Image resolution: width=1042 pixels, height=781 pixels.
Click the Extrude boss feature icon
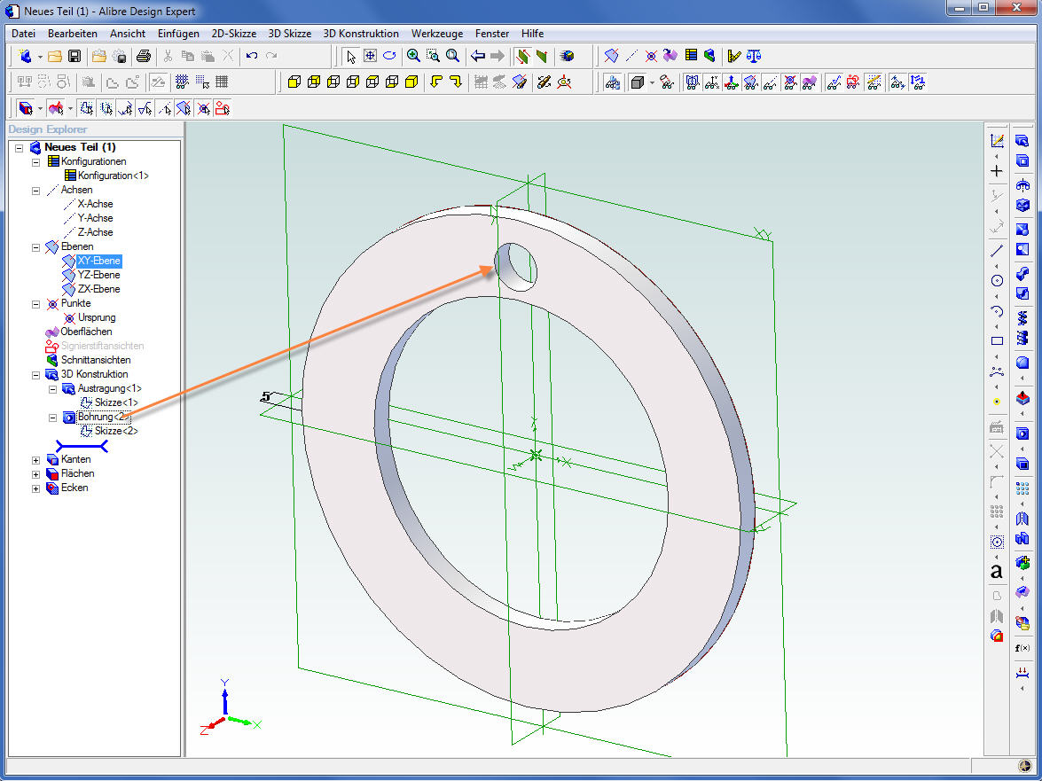coord(1022,141)
